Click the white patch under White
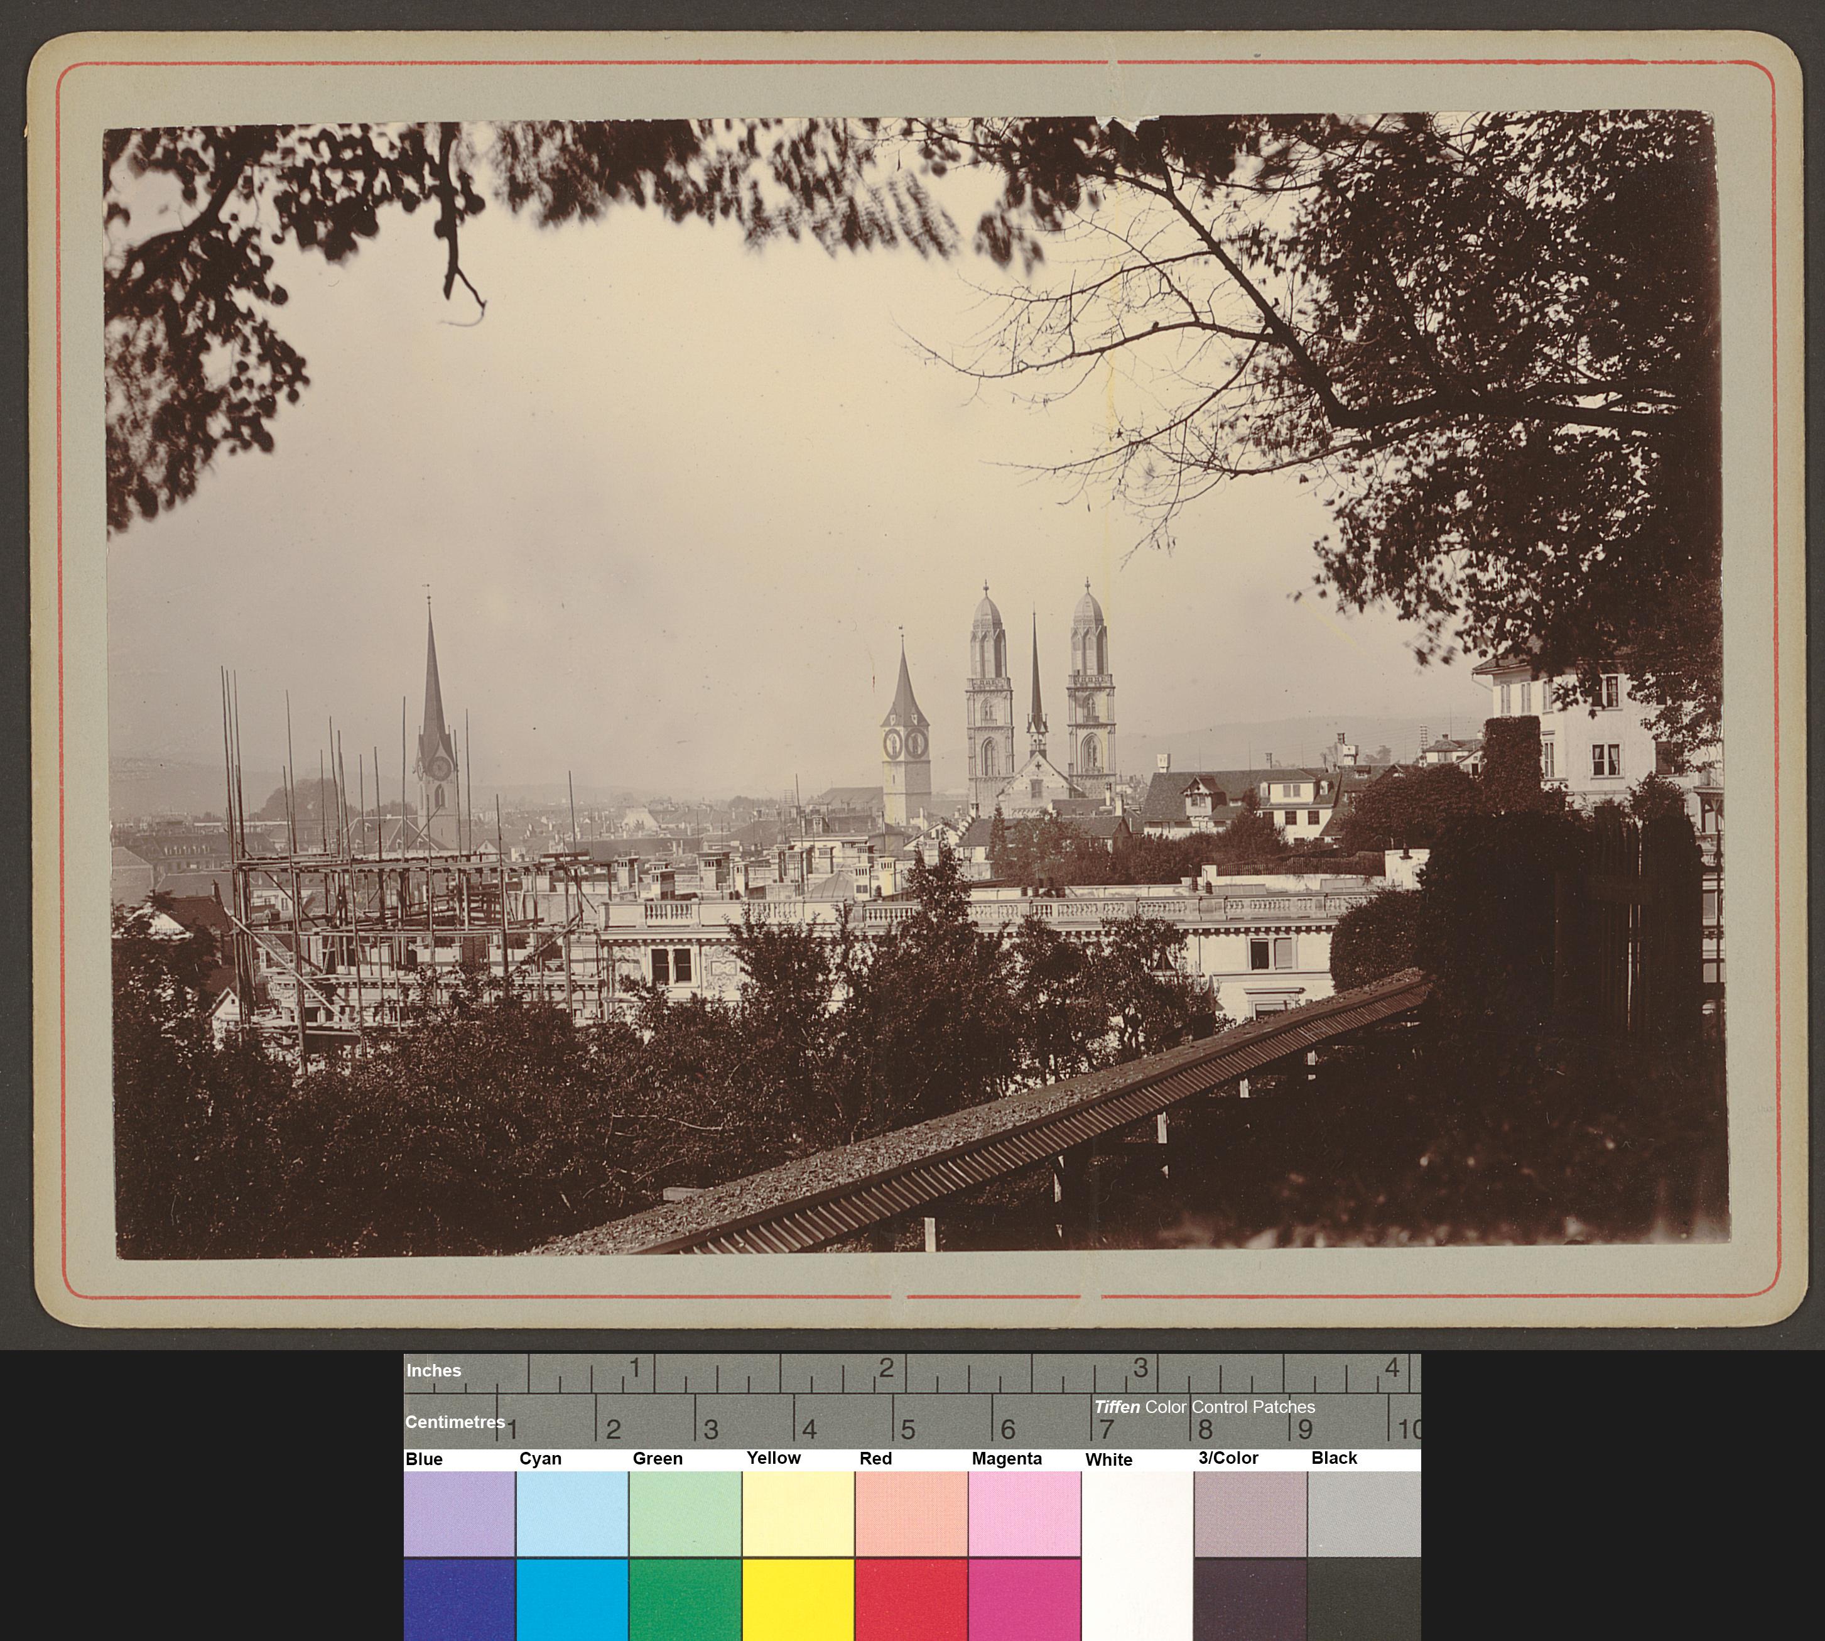The width and height of the screenshot is (1825, 1641). tap(1137, 1556)
